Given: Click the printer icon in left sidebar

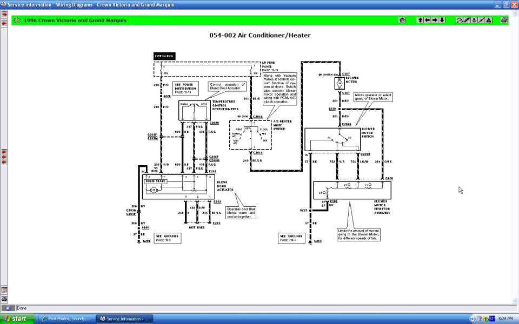Looking at the screenshot, I should pyautogui.click(x=4, y=299).
